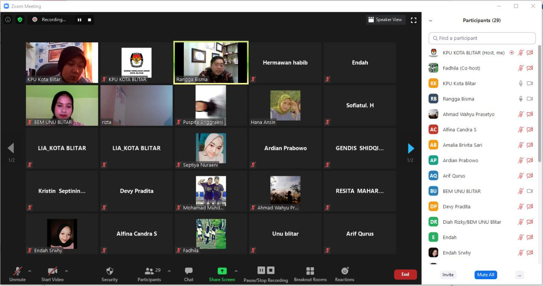Viewport: 543px width, 286px height.
Task: Switch to Speaker View
Action: click(x=386, y=19)
